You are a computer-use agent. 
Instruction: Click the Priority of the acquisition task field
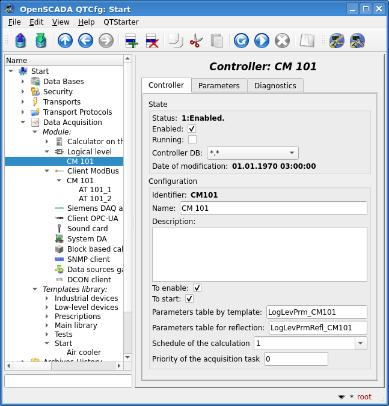click(x=296, y=359)
